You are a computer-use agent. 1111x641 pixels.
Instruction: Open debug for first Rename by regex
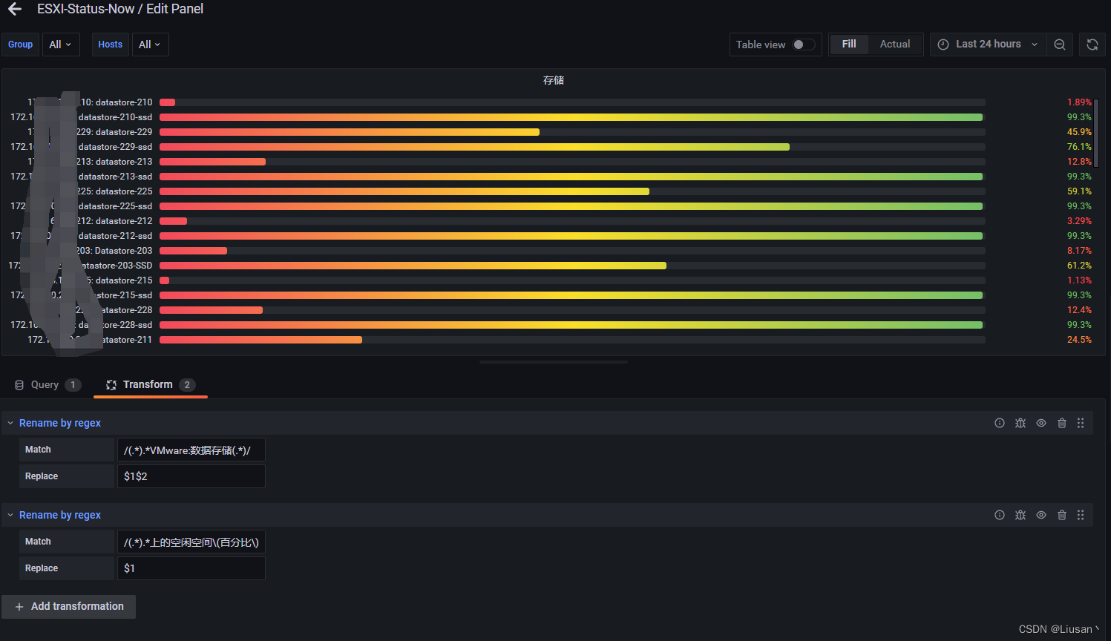point(1020,423)
